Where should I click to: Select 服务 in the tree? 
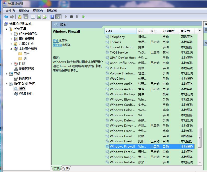[x=22, y=89]
